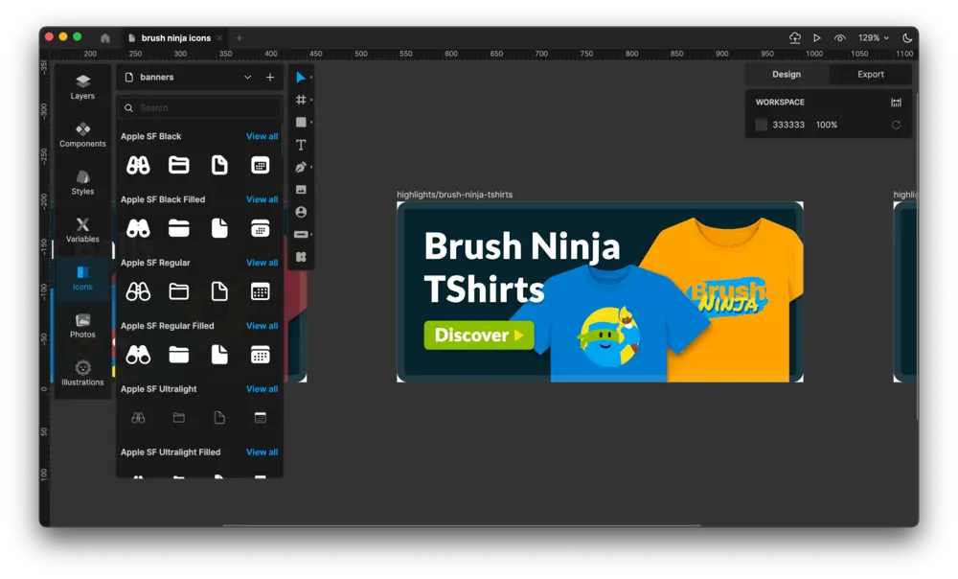This screenshot has height=579, width=958.
Task: Select the Rectangle tool
Action: pos(301,122)
